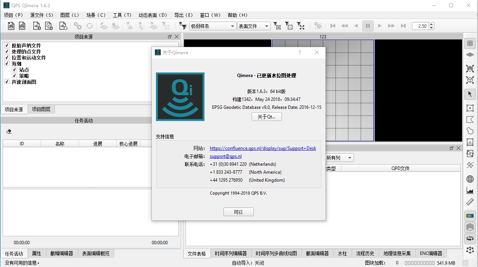Select the lasso freehand selection tool

[x=470, y=131]
